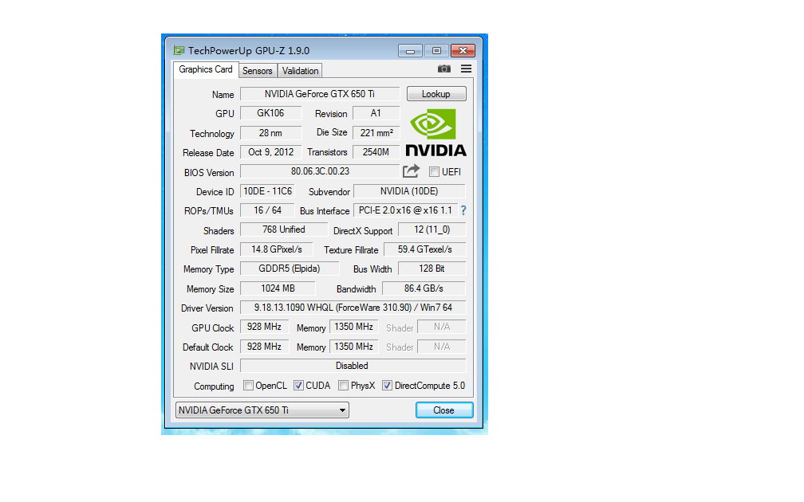
Task: Minimize the GPU-Z window
Action: [x=410, y=51]
